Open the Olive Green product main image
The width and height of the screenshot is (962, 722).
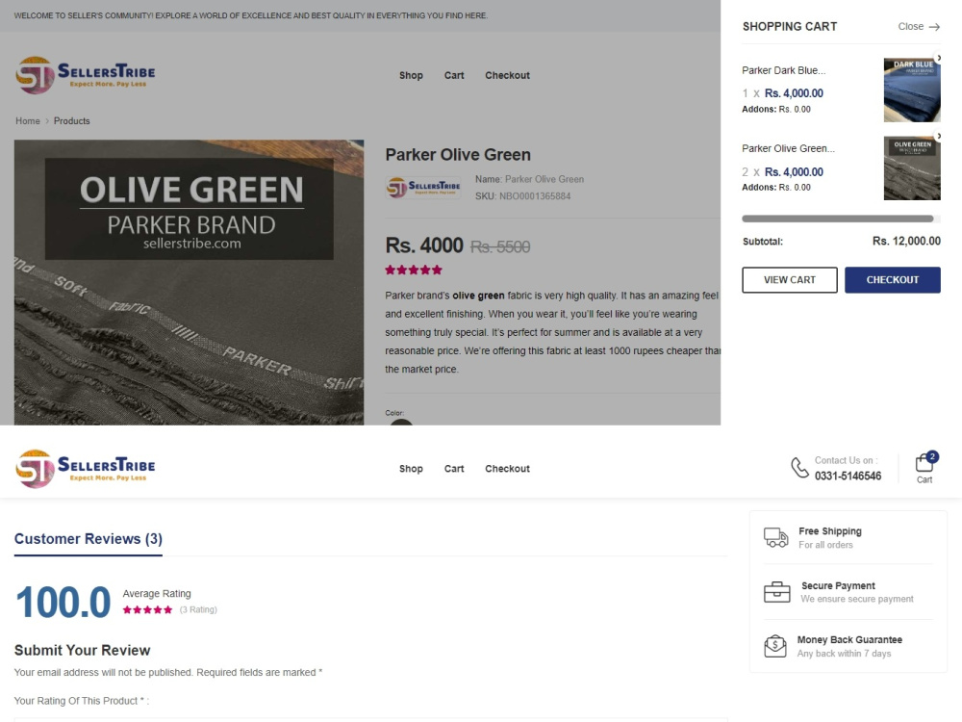pyautogui.click(x=189, y=282)
